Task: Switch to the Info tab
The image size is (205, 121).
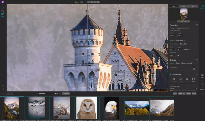Action: click(193, 6)
